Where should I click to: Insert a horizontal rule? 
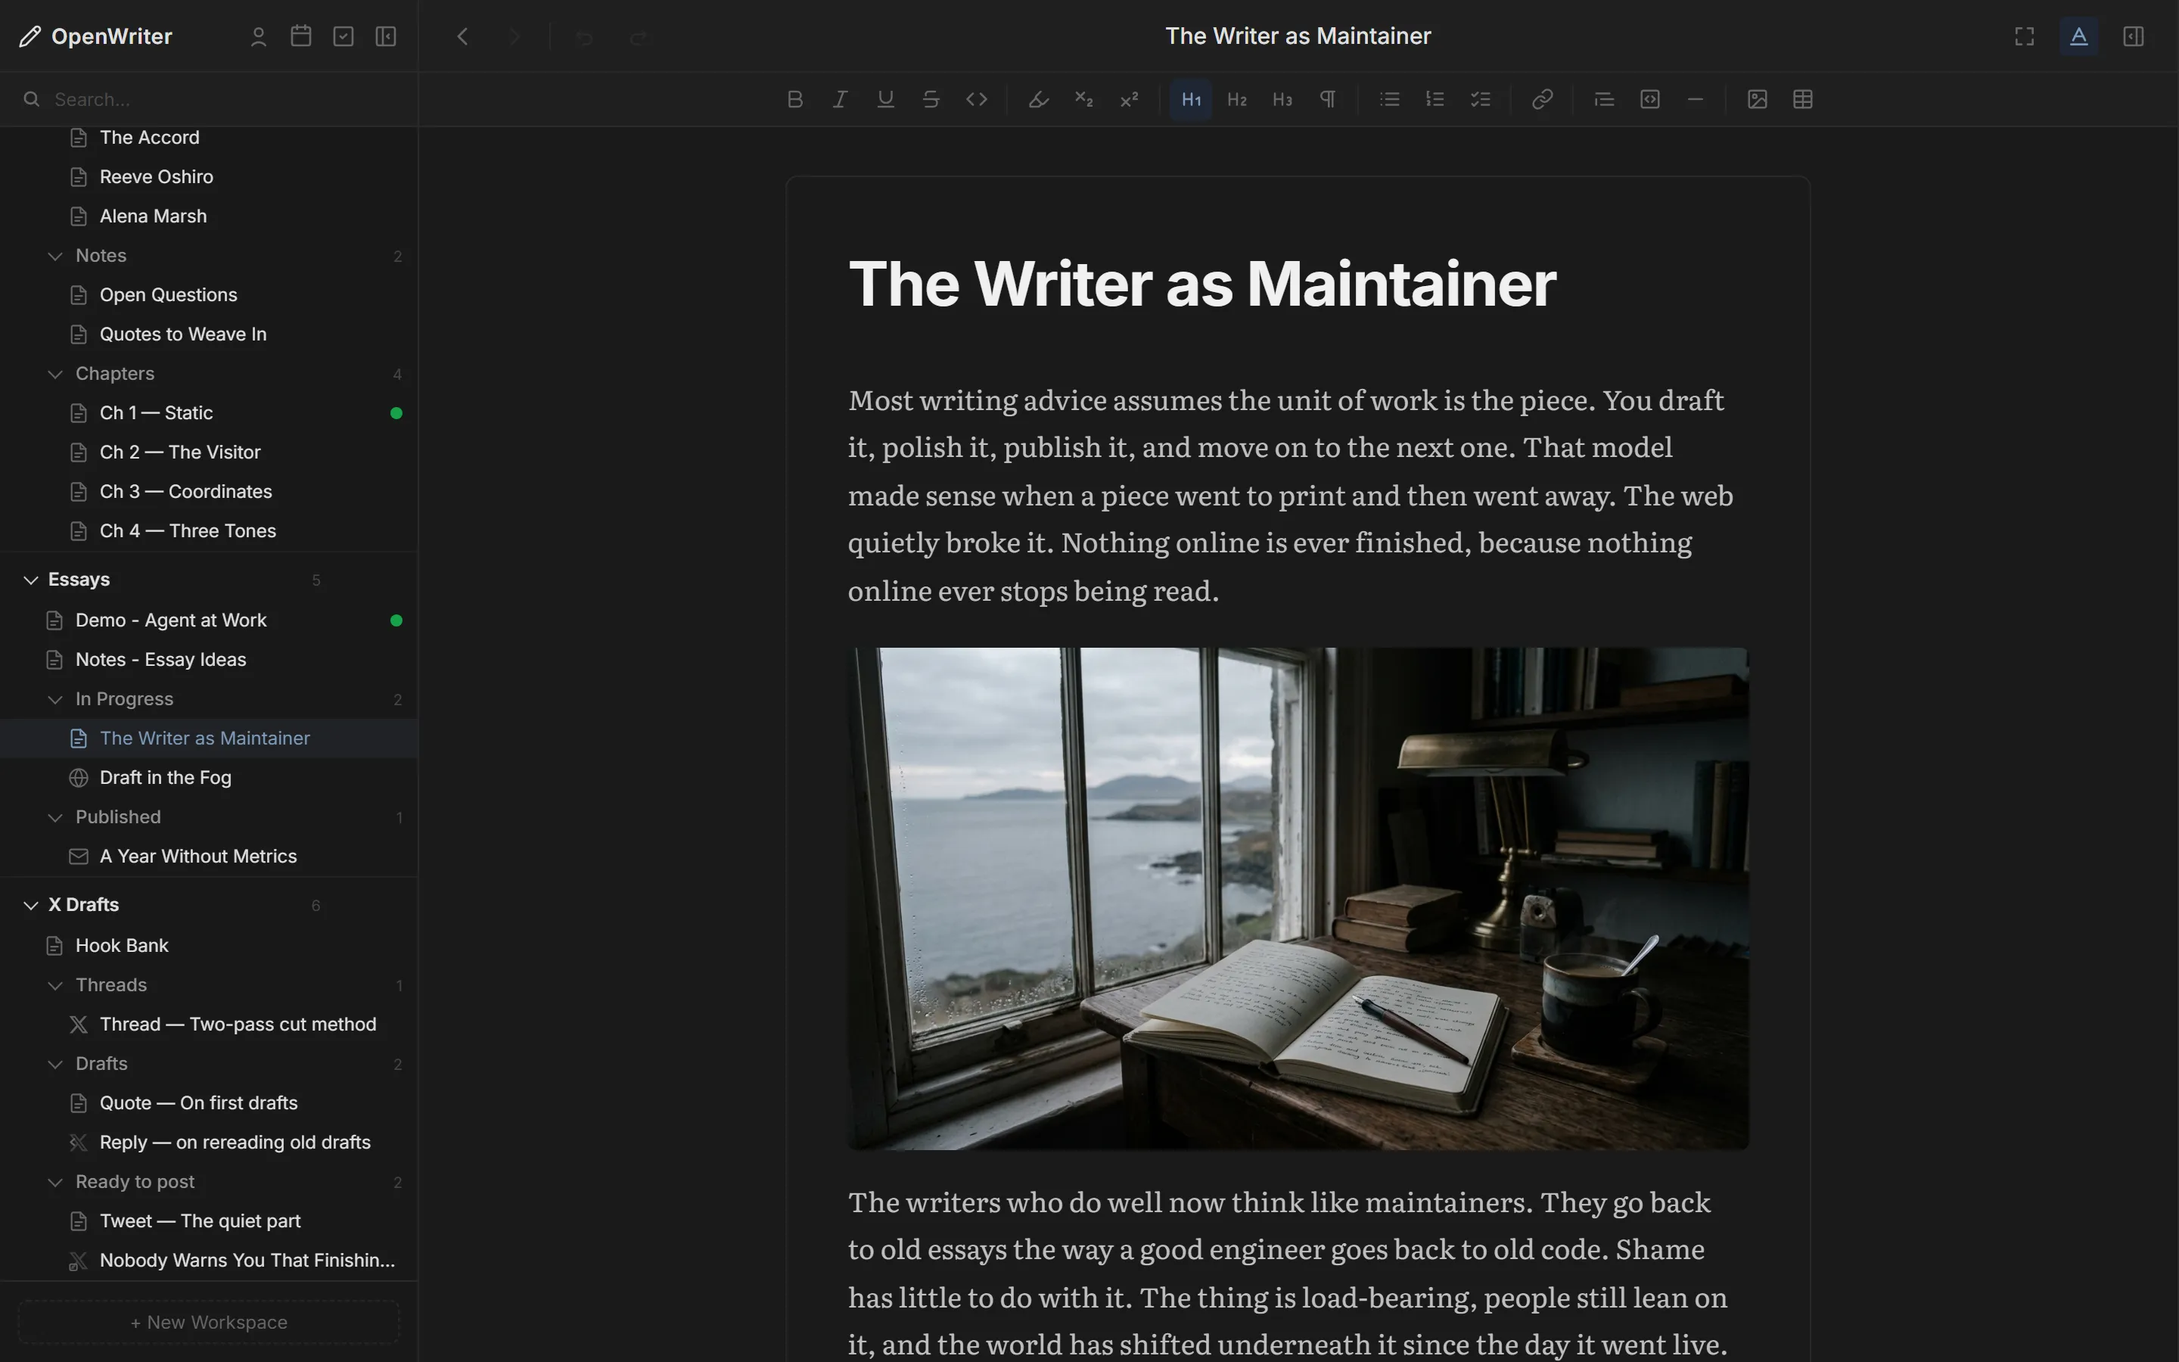tap(1695, 99)
